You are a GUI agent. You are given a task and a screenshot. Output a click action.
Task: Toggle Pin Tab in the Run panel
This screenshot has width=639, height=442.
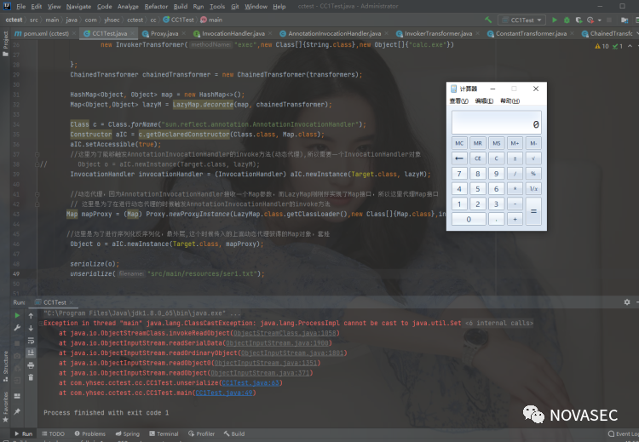pyautogui.click(x=17, y=411)
